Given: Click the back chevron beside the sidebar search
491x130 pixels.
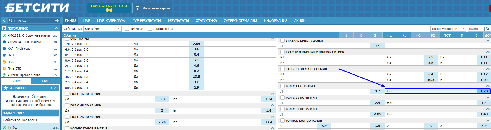Looking at the screenshot, I should pos(4,20).
